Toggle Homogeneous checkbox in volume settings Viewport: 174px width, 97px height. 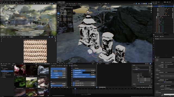165,88
